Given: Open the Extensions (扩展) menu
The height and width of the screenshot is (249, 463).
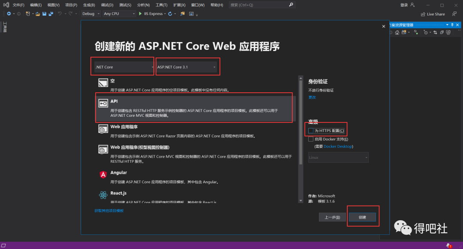Looking at the screenshot, I should pyautogui.click(x=179, y=5).
